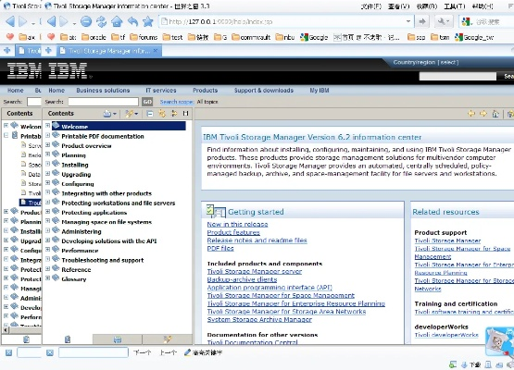
Task: Open the commvault bookmarks folder
Action: [251, 37]
